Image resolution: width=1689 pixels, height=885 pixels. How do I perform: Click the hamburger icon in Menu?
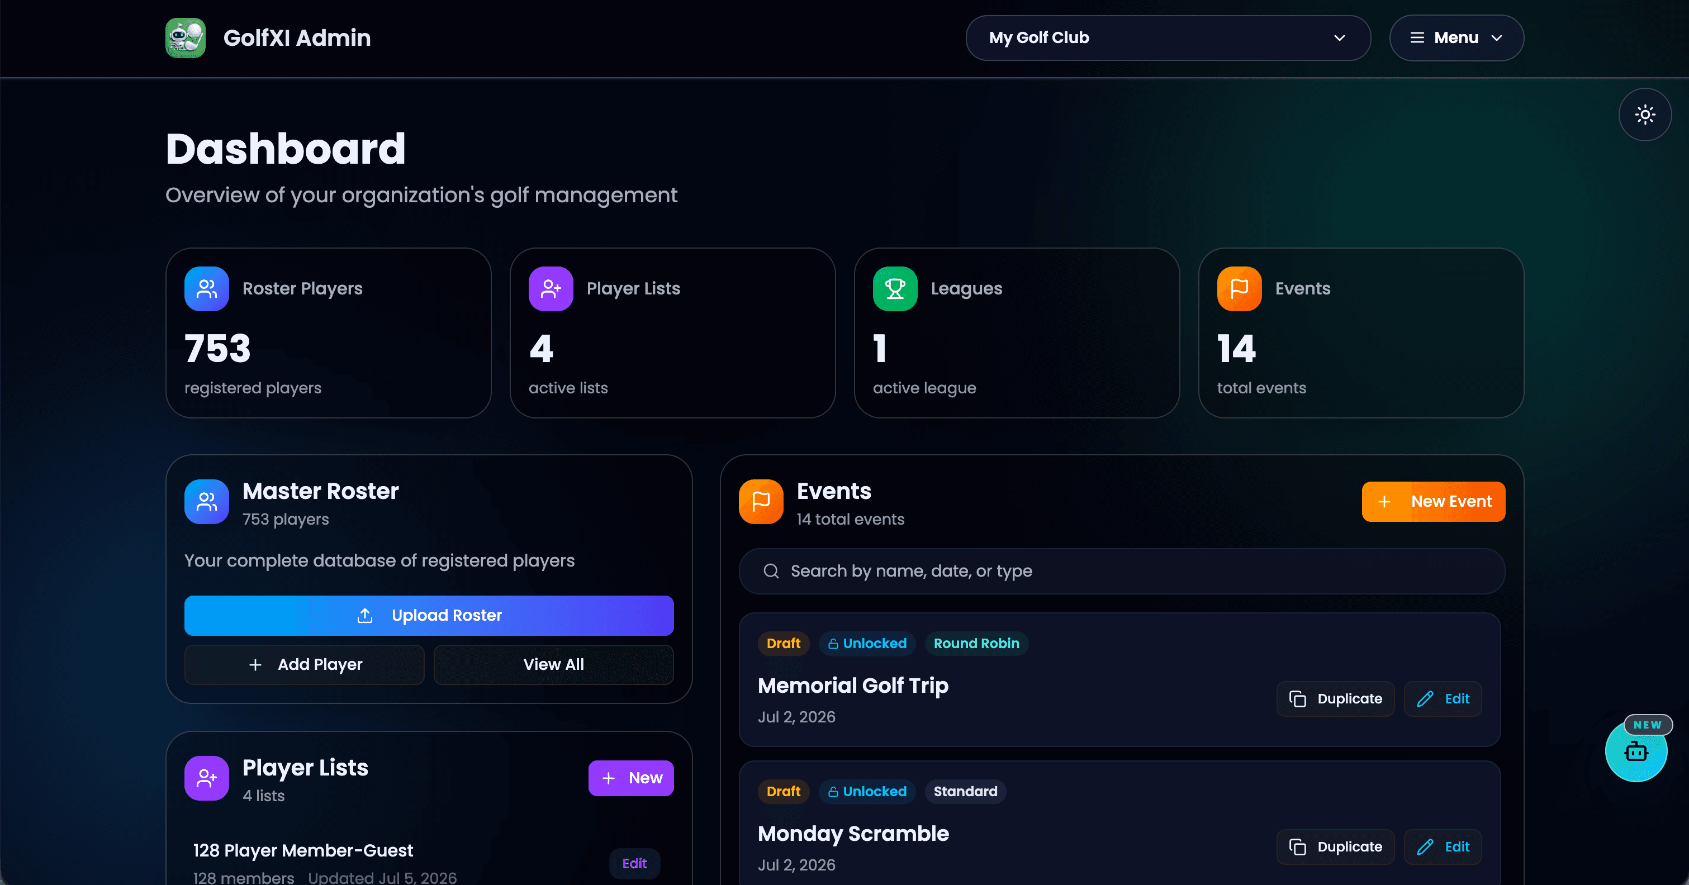click(1417, 38)
